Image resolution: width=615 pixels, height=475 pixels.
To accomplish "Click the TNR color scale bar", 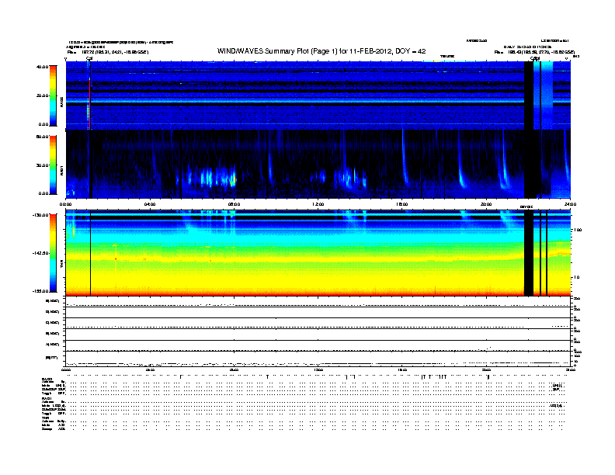I will [53, 253].
